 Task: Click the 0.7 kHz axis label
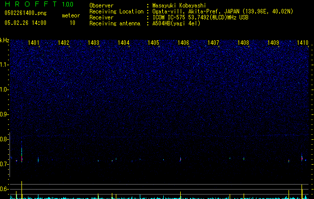(4, 164)
